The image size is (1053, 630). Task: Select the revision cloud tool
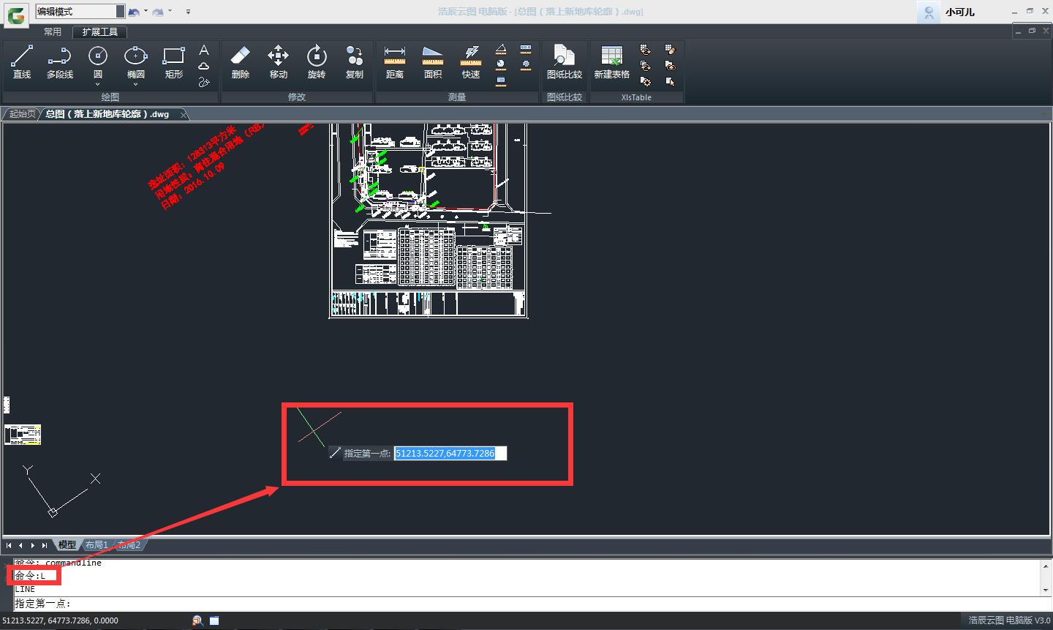coord(204,66)
